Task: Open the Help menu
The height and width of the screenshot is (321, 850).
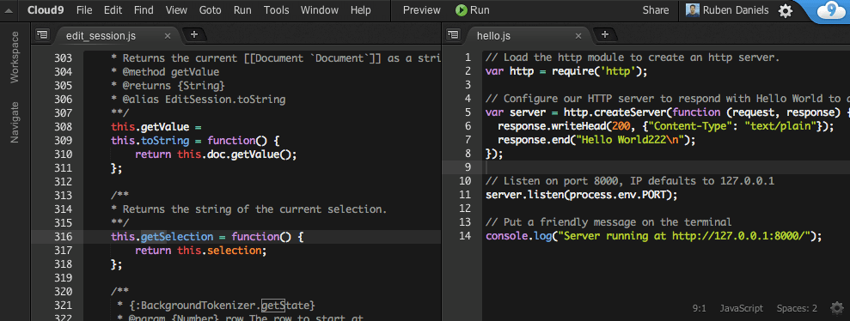Action: point(360,10)
